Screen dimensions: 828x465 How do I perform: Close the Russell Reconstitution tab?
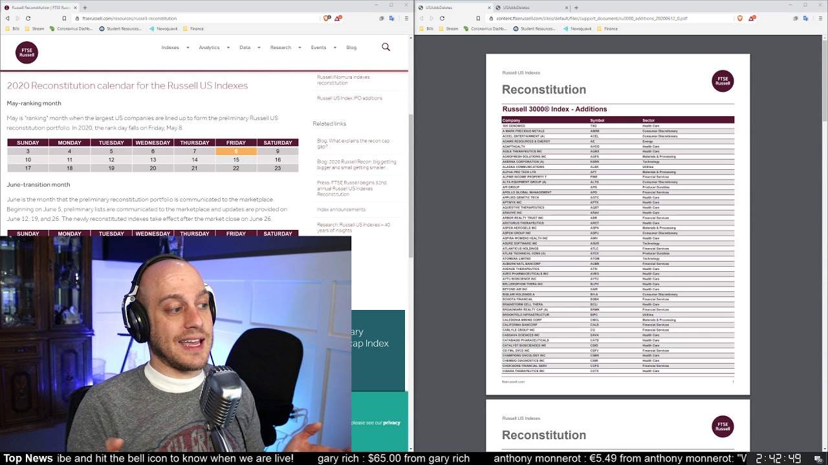[x=75, y=8]
